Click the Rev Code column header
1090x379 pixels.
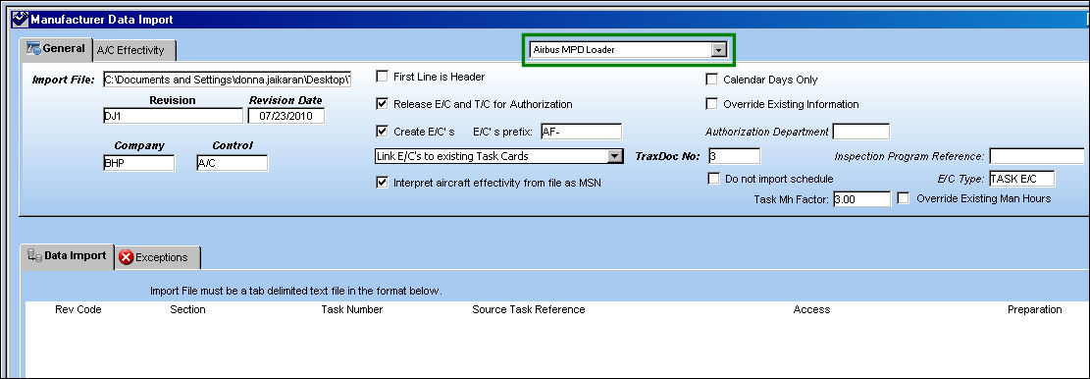coord(78,309)
